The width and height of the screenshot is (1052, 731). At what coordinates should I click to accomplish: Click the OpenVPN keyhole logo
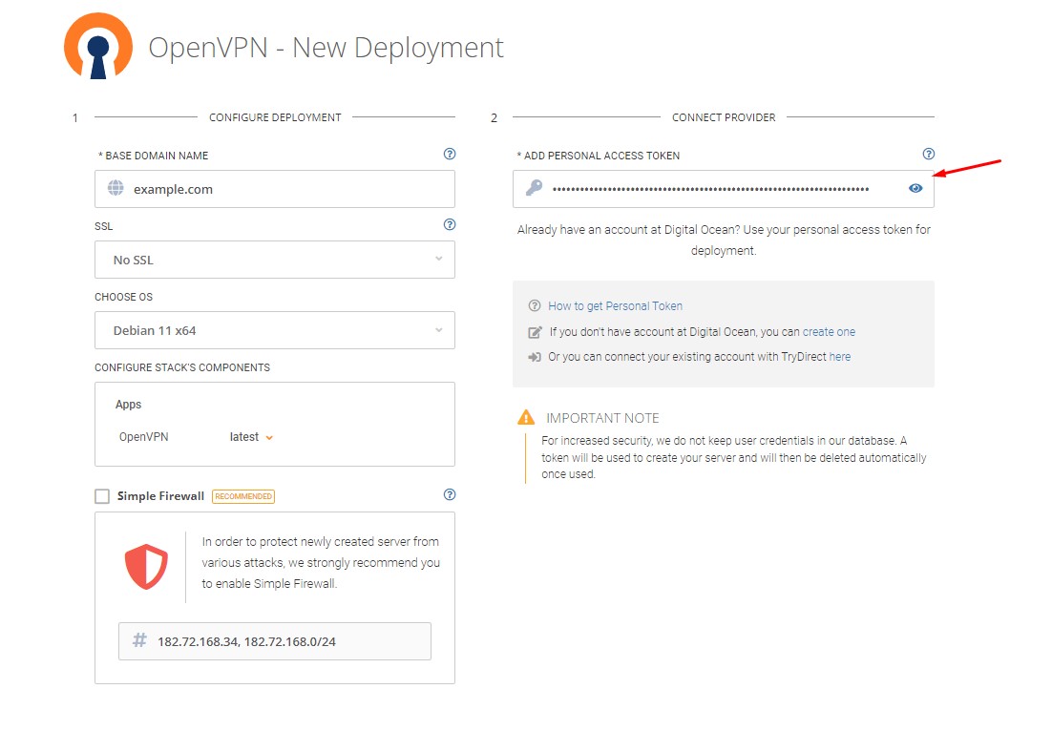[x=97, y=48]
